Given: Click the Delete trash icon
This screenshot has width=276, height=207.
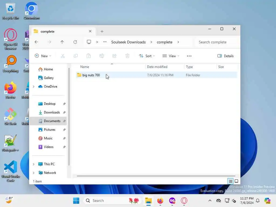Looking at the screenshot, I should coord(127,56).
